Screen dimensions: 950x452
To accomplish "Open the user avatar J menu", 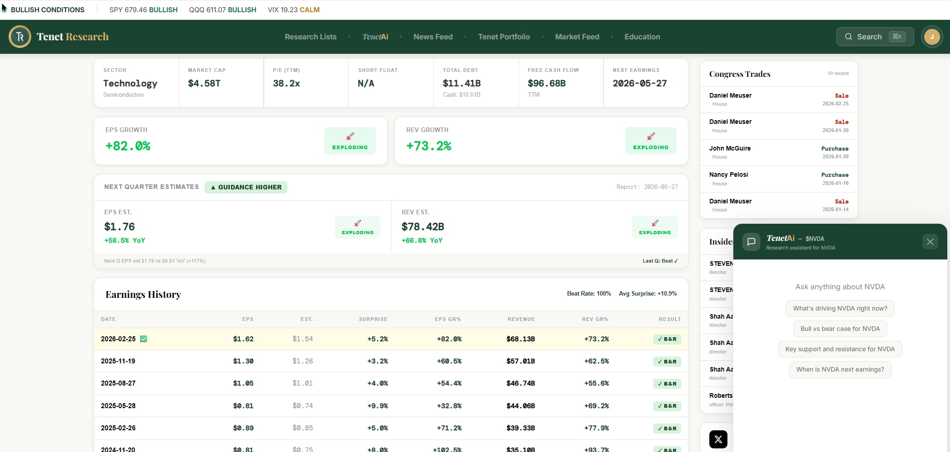I will (932, 37).
